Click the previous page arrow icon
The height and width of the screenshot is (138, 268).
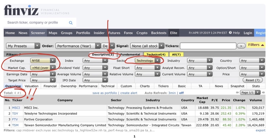(x=237, y=93)
